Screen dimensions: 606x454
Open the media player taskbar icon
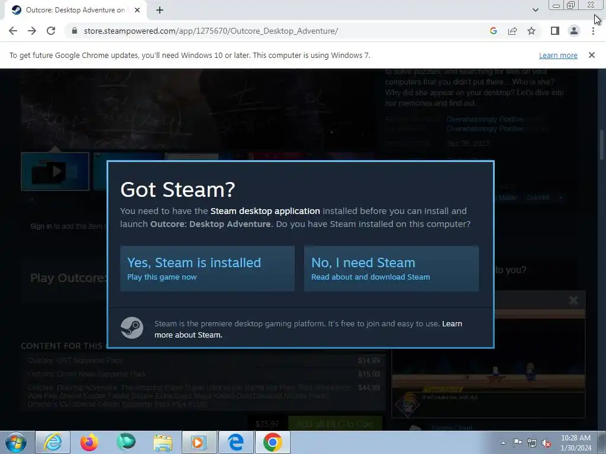199,442
